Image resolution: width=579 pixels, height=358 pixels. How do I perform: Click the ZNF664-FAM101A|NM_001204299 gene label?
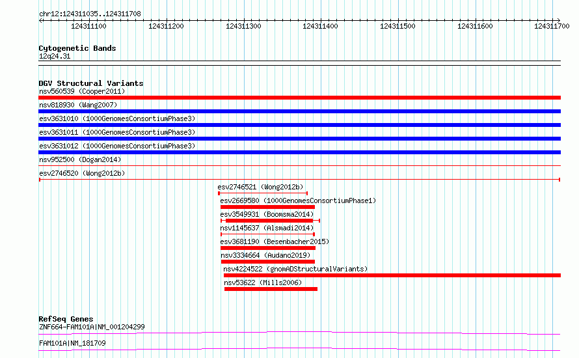click(92, 327)
